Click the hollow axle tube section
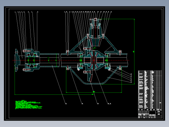169x127 pixels. tap(49, 60)
